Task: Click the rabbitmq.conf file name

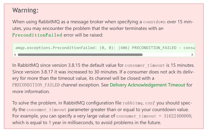Action: point(139,103)
